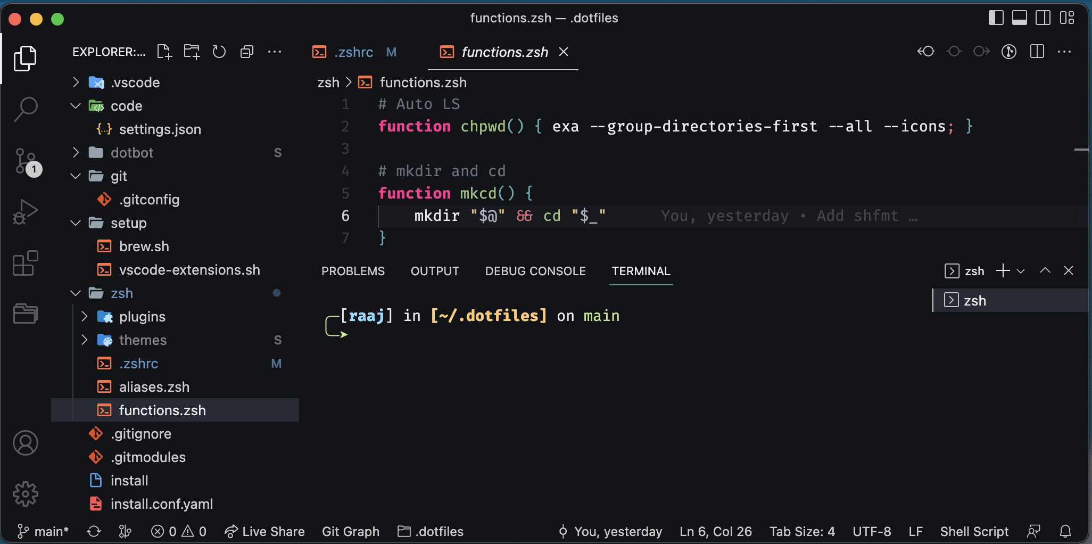Open the Manage settings gear
Screen dimensions: 1092x544
click(25, 493)
